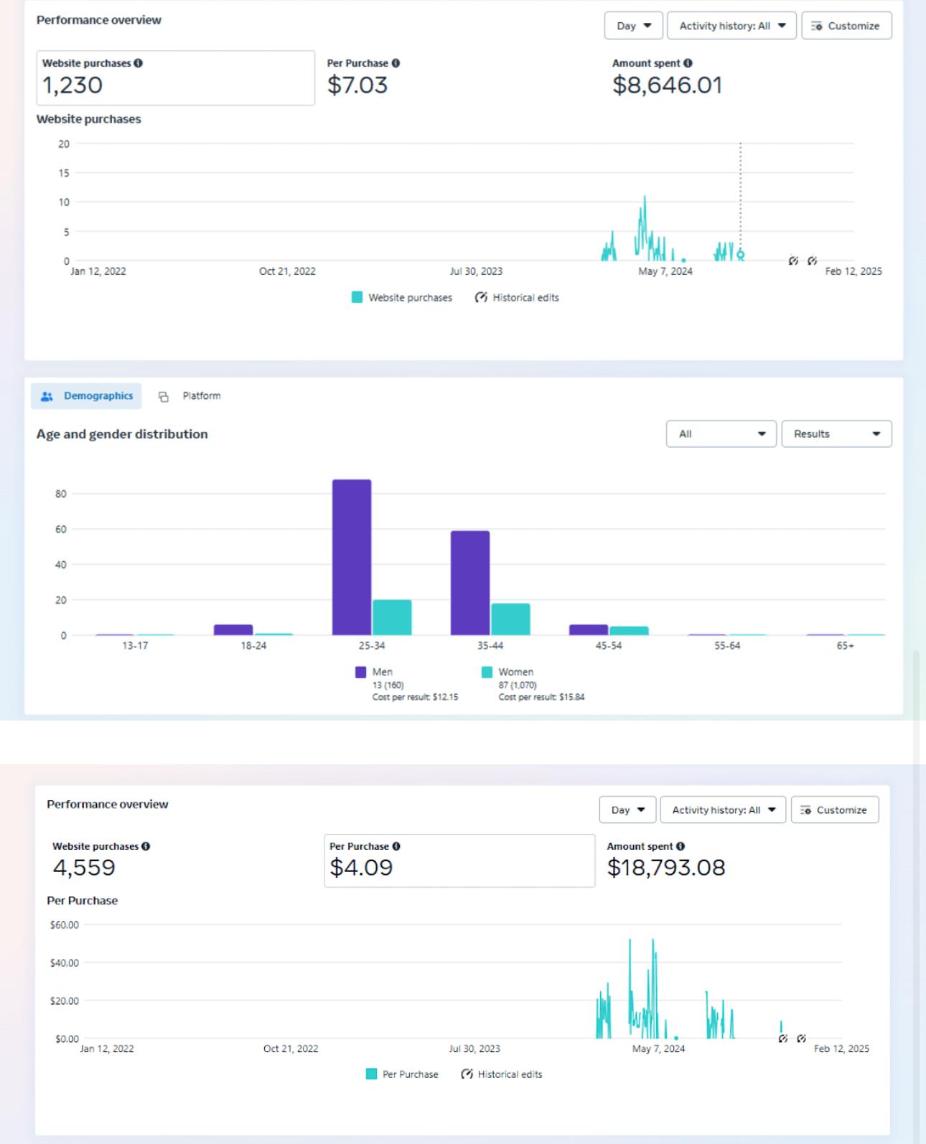Click Historical edits legend icon under Per Purchase chart
Viewport: 926px width, 1144px height.
click(x=467, y=1074)
